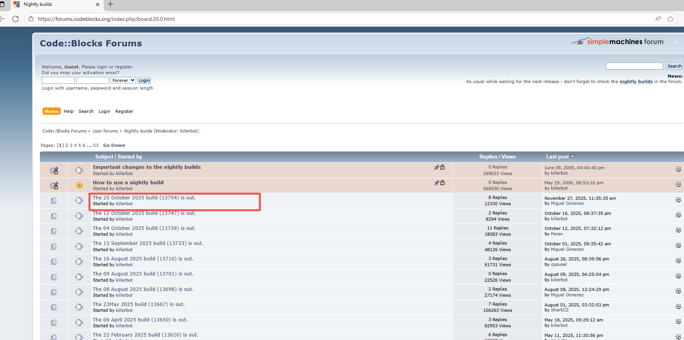Click the browser address bar URL
684x340 pixels.
click(x=106, y=19)
